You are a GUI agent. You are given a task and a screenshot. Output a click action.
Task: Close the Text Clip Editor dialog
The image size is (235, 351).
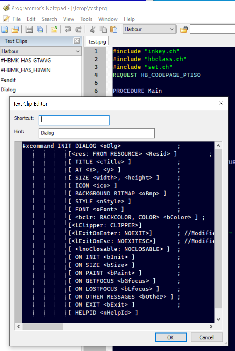pyautogui.click(x=221, y=103)
